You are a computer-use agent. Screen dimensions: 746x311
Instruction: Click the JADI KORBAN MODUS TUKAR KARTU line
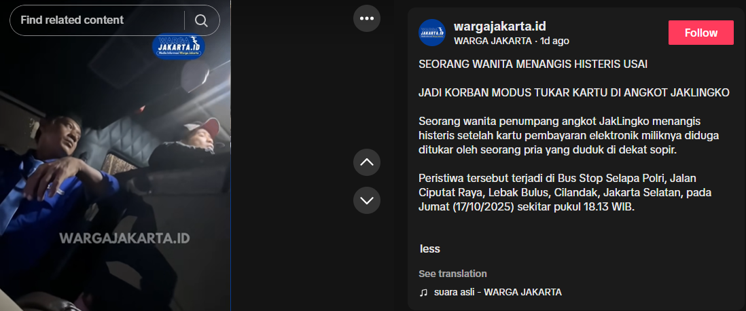click(574, 93)
